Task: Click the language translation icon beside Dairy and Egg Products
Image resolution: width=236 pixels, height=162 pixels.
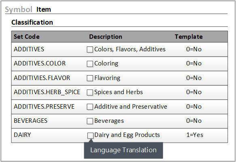Action: (90, 136)
